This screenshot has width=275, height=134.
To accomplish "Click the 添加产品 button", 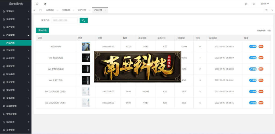I will tap(42, 30).
